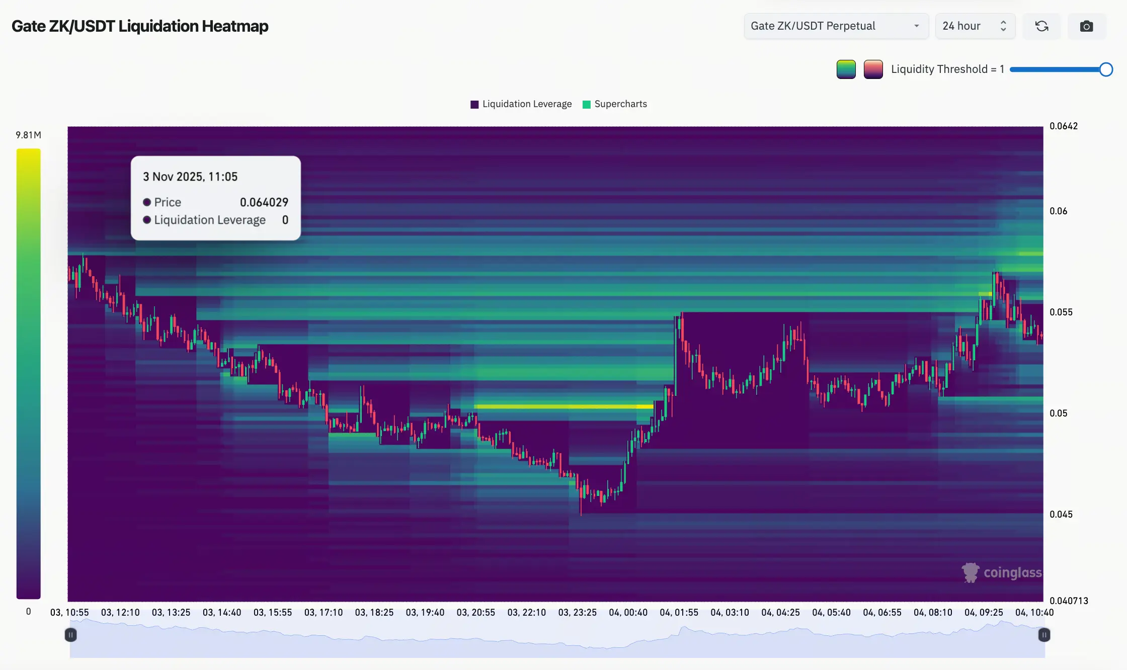Click the right range handle of time navigator

click(x=1044, y=635)
